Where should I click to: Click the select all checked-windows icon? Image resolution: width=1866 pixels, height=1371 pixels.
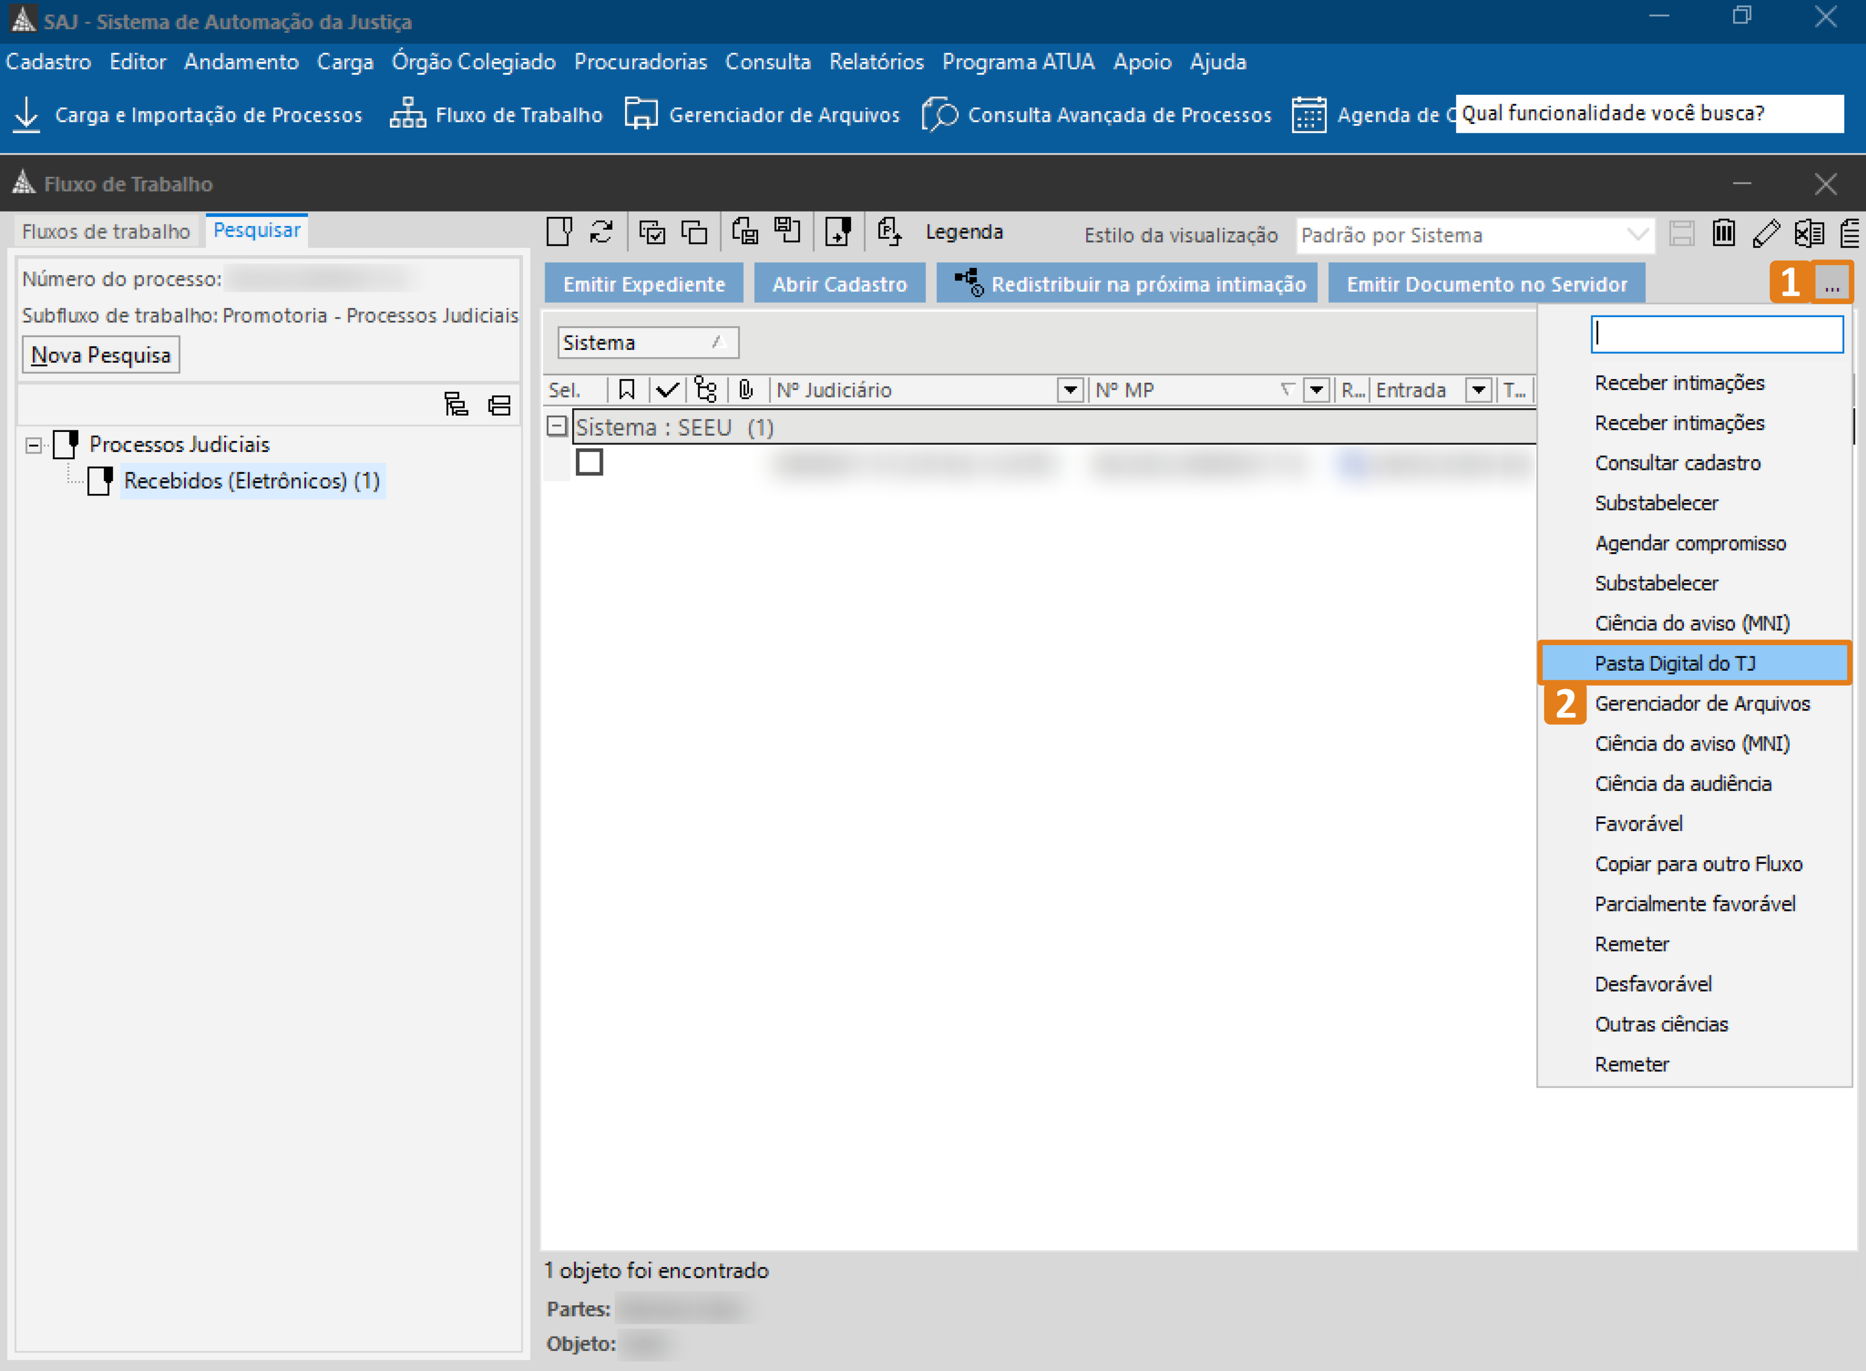[x=651, y=231]
